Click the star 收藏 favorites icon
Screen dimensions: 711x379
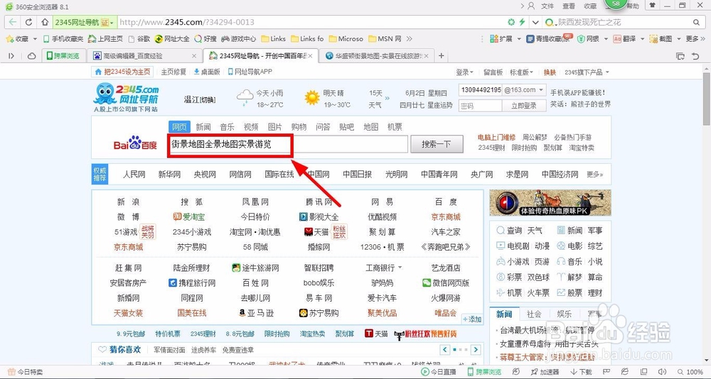tap(9, 39)
